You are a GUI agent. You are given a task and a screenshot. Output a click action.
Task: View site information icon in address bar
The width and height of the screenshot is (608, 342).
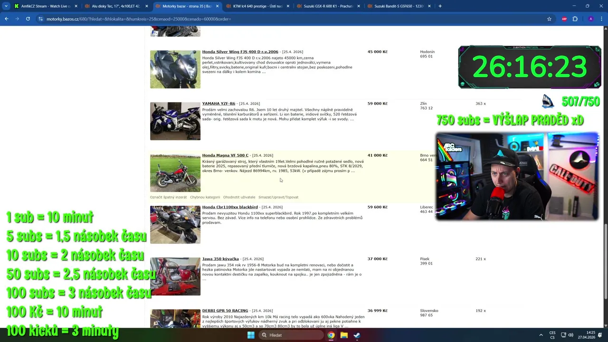[40, 19]
